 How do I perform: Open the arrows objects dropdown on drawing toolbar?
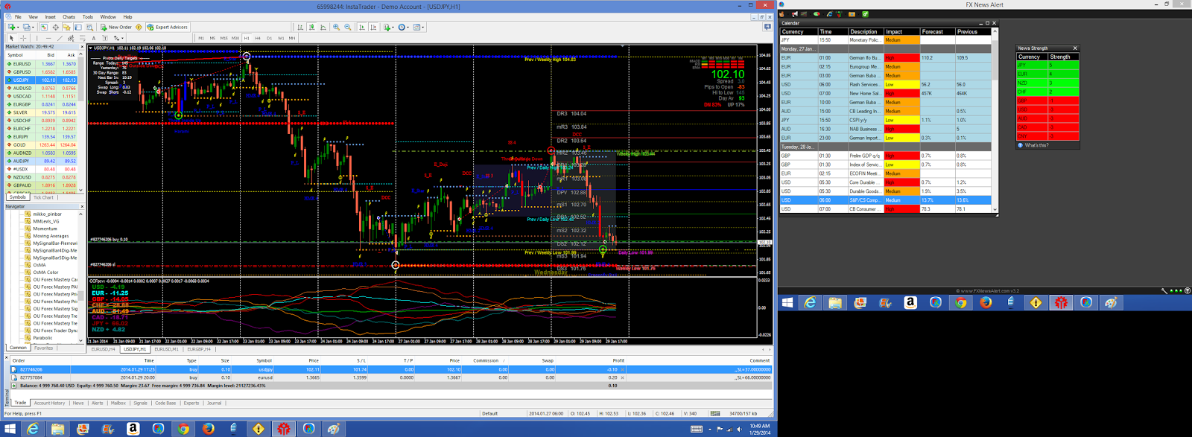tap(122, 38)
